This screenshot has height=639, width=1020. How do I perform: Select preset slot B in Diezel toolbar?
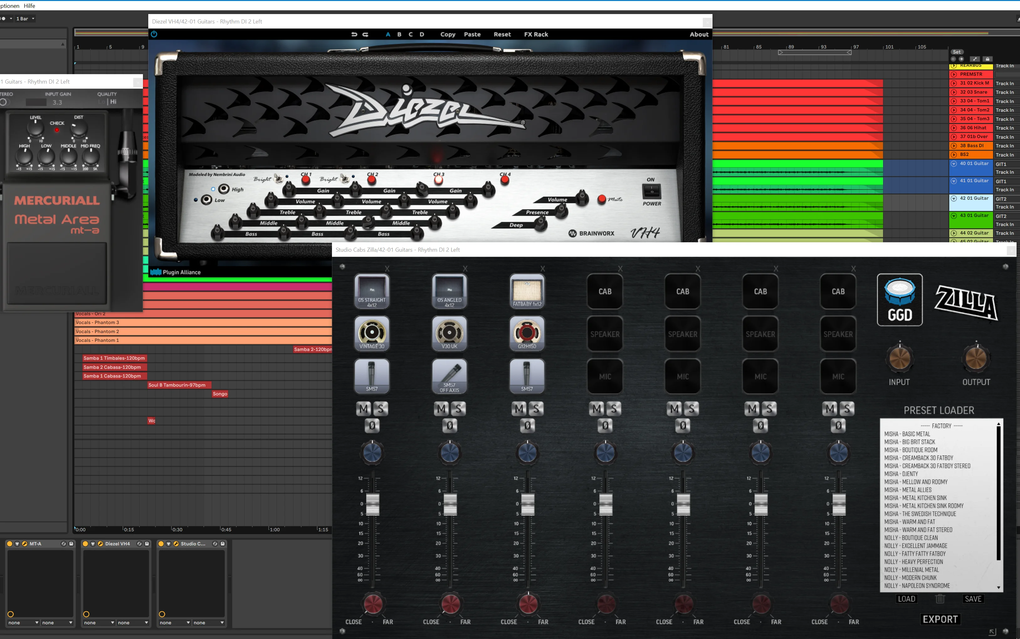pos(399,34)
